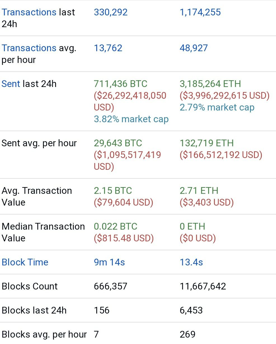Select the Blocks avg. per hour row label

44,334
